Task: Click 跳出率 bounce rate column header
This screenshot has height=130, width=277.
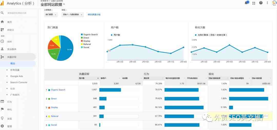Action: tap(146, 78)
